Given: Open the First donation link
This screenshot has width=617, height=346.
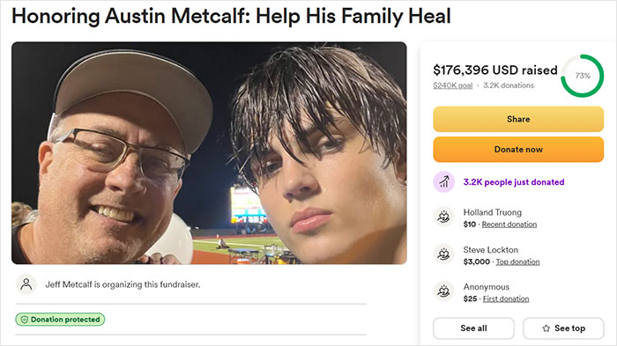Looking at the screenshot, I should point(506,298).
